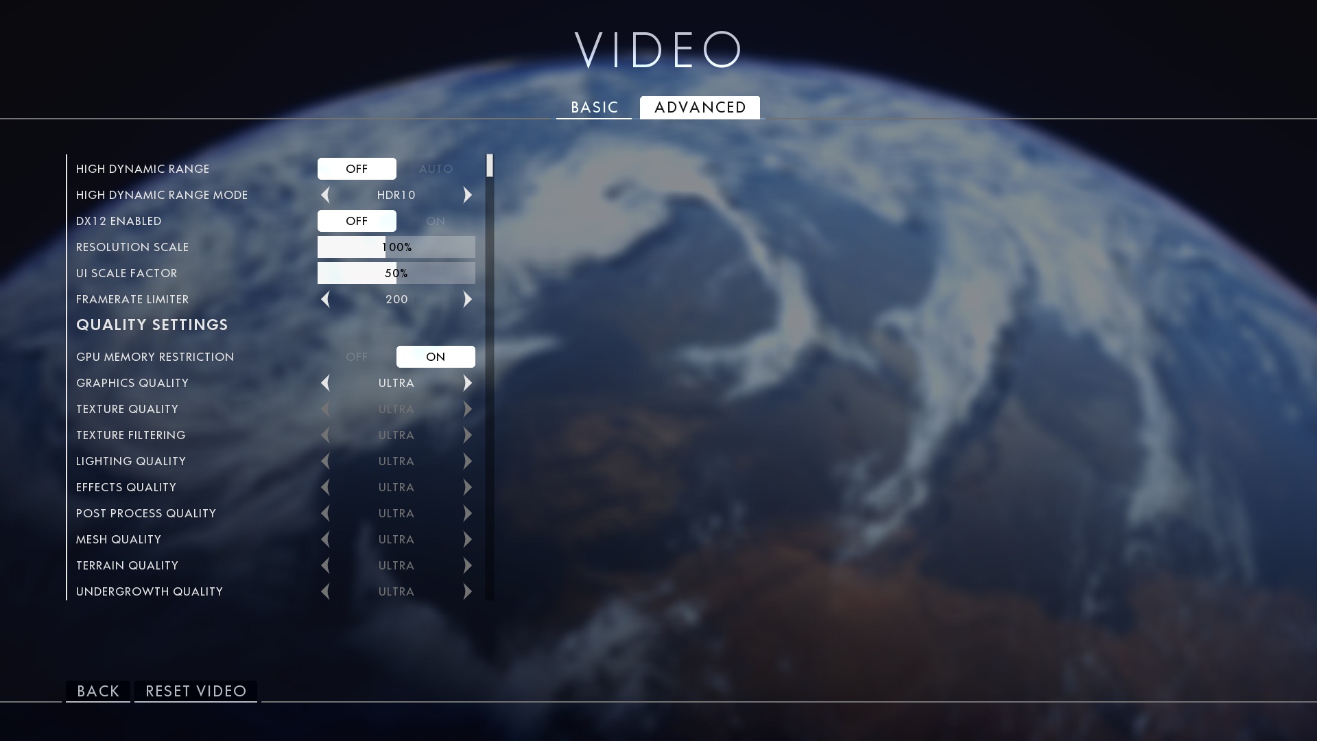Click the right arrow for Lighting Quality

pyautogui.click(x=468, y=460)
